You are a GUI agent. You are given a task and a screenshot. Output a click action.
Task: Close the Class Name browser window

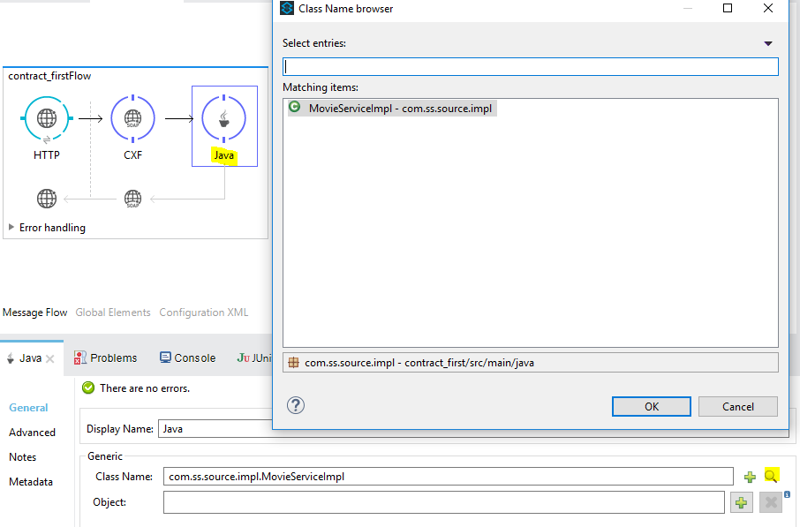click(768, 8)
